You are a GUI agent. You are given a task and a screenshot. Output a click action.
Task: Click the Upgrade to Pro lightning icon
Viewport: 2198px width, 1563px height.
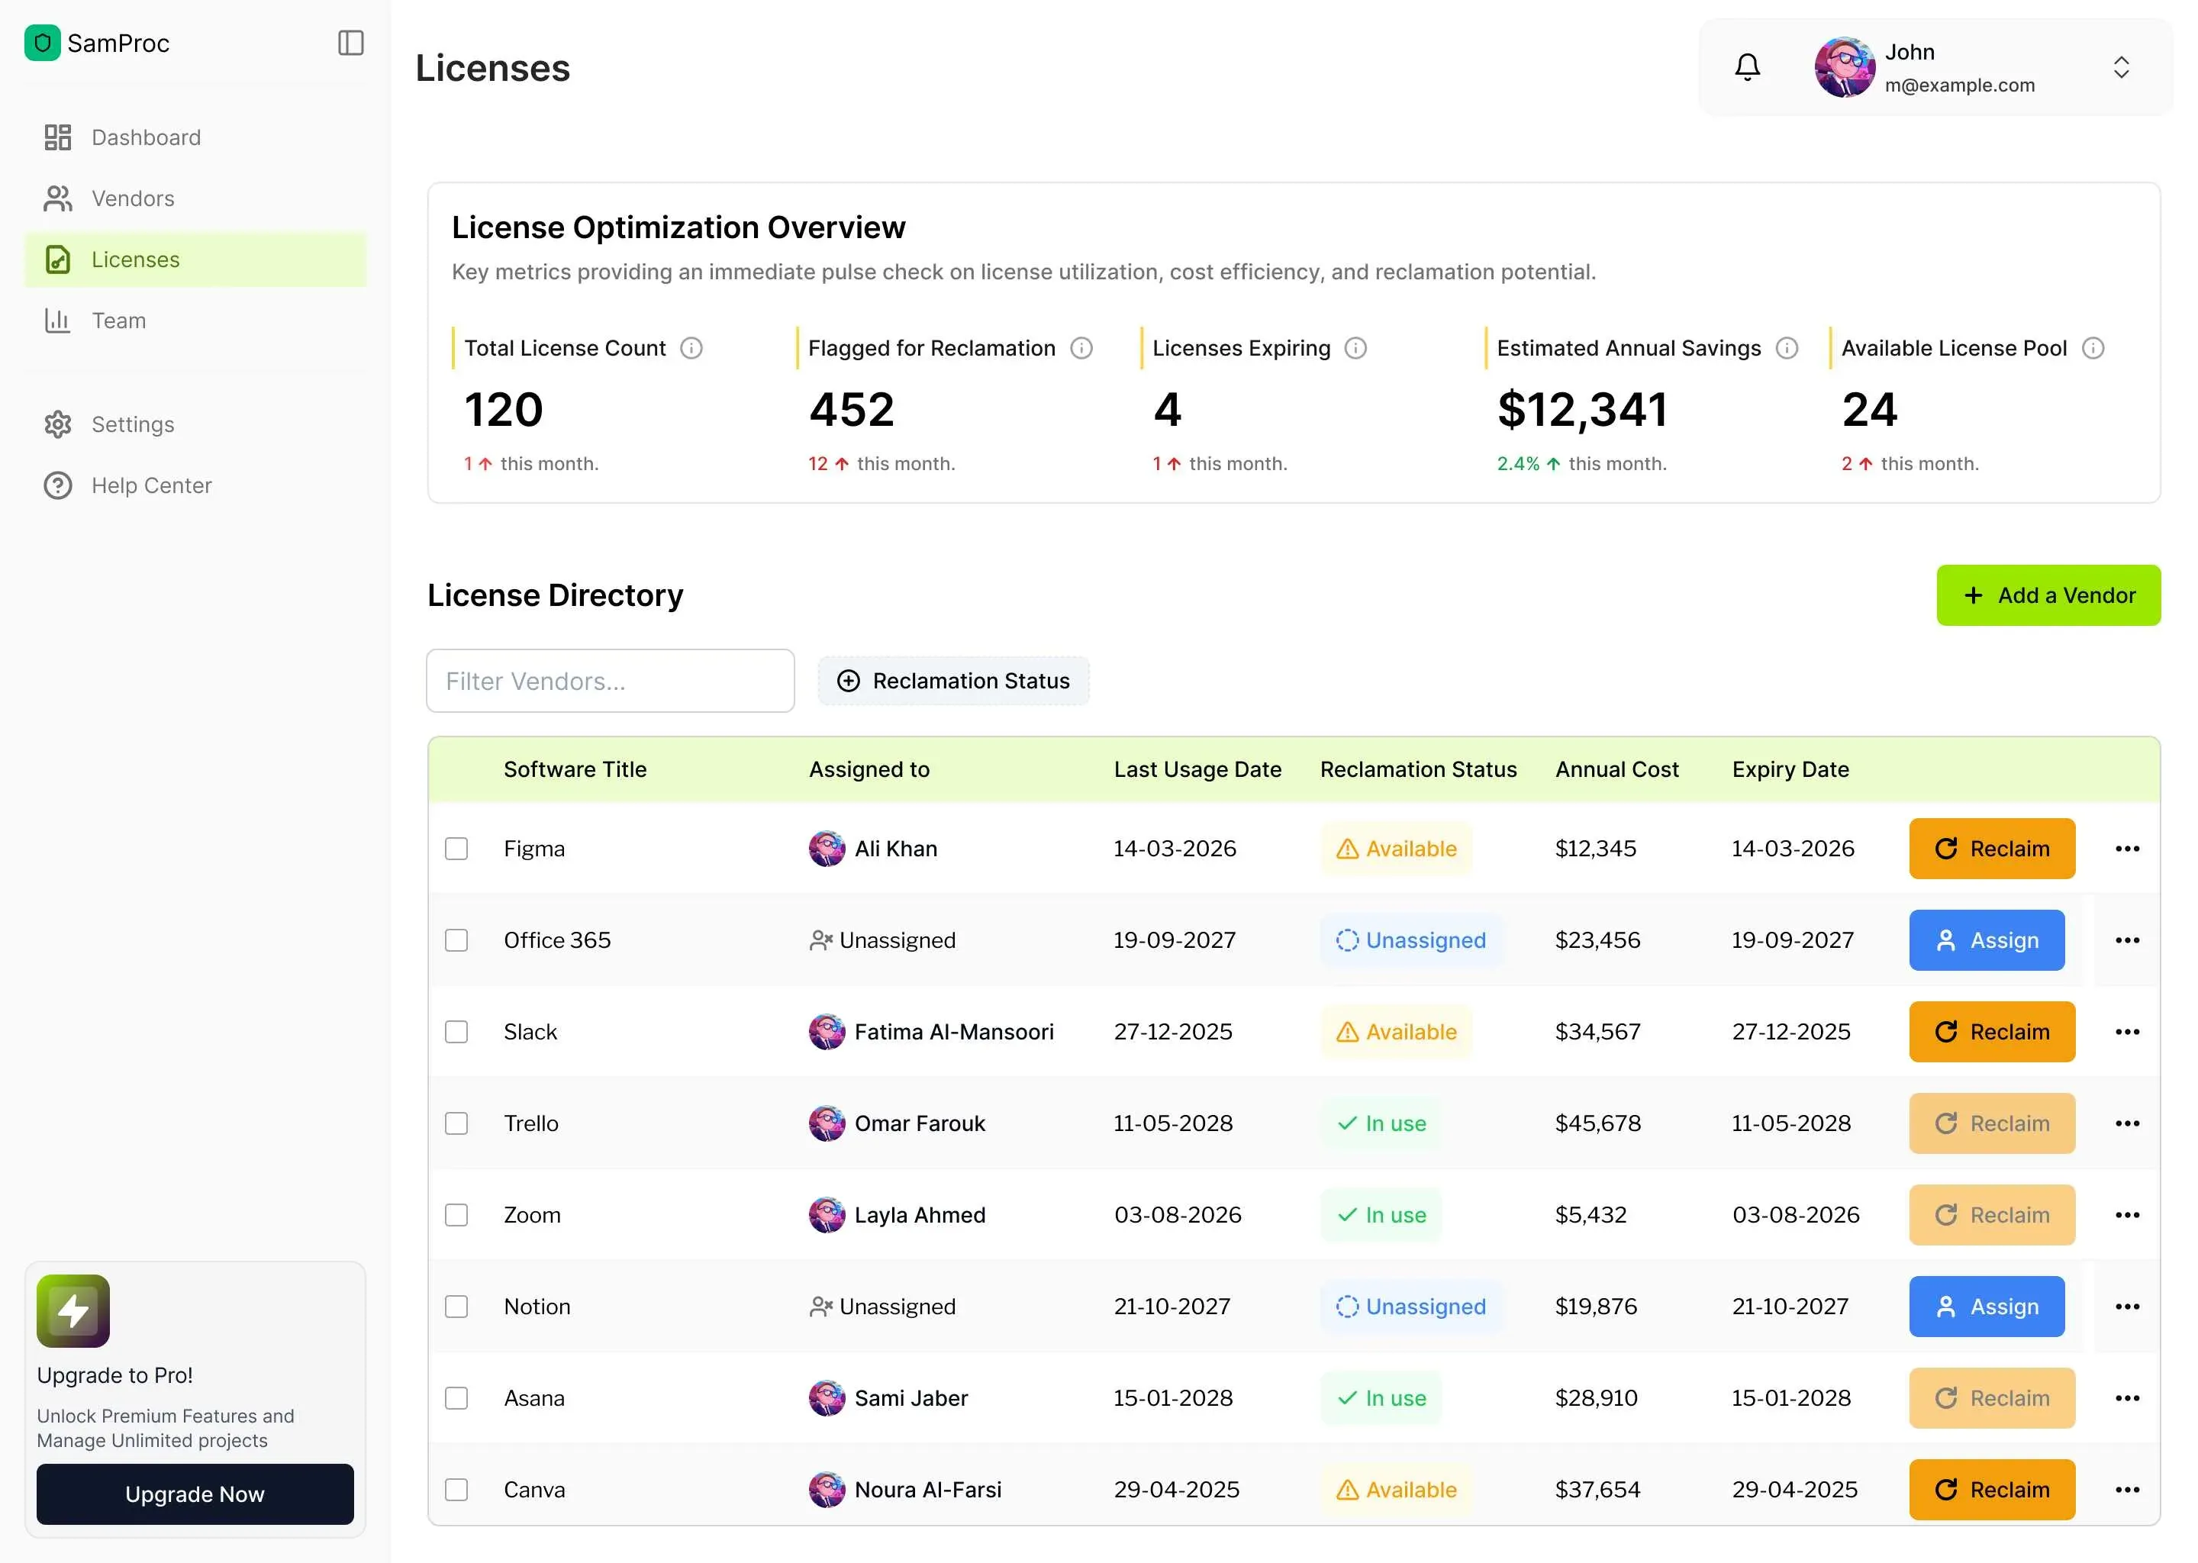[73, 1311]
